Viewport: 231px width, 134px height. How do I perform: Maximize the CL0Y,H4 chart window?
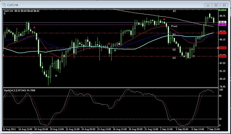(x=216, y=5)
